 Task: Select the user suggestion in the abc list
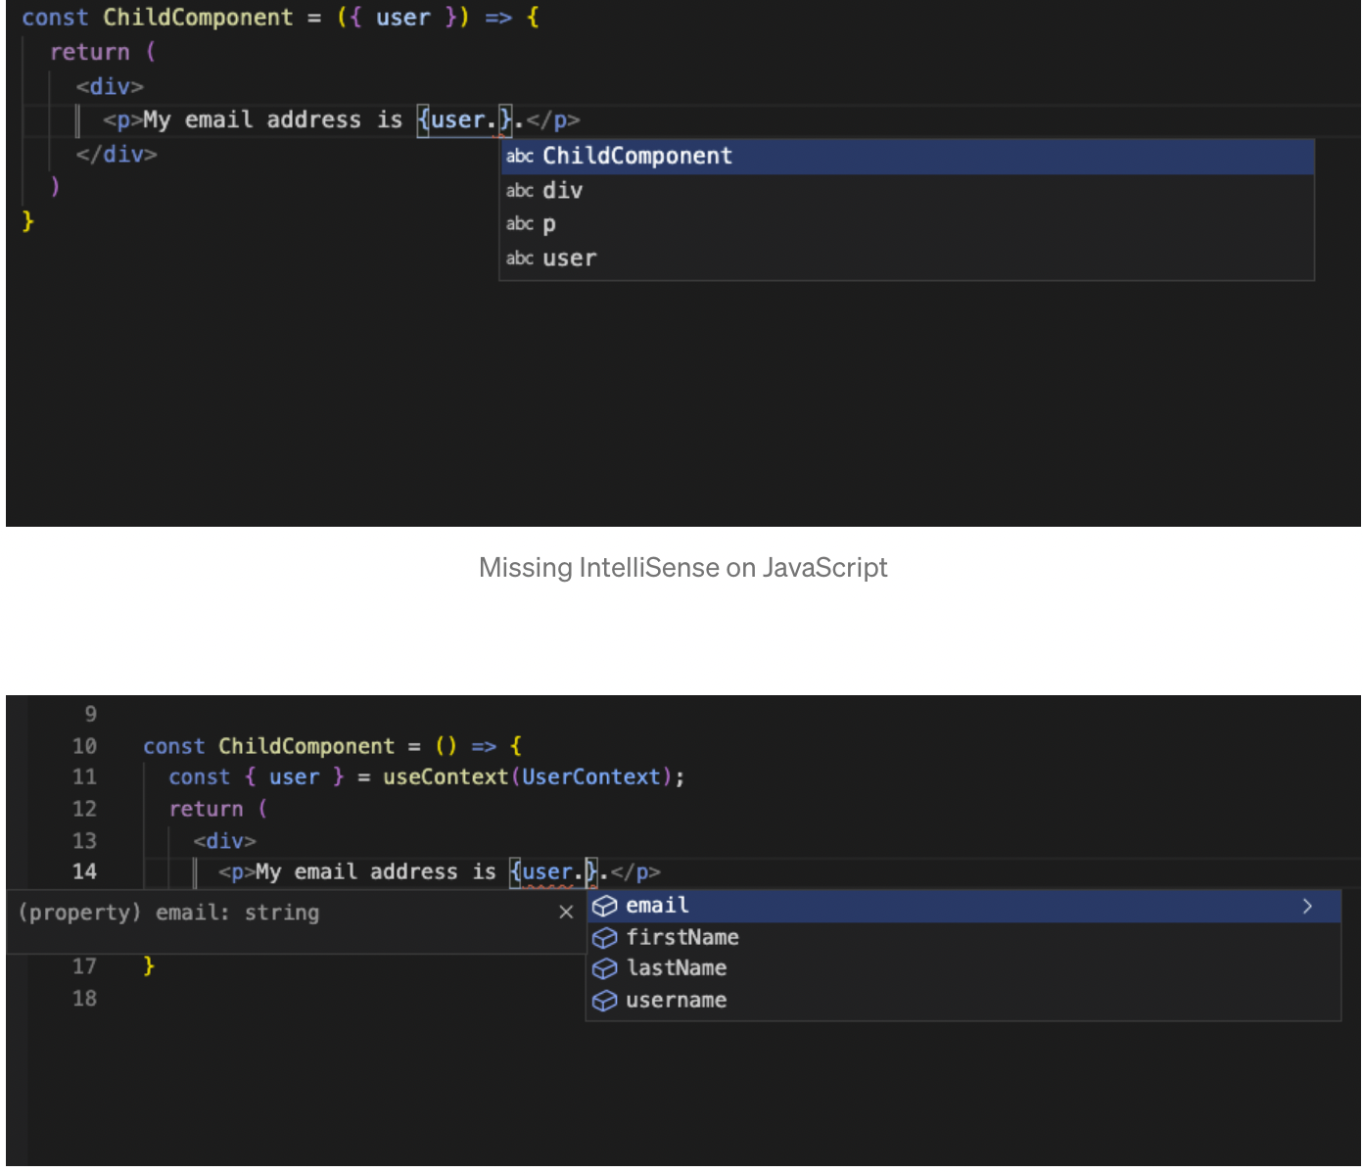point(907,258)
